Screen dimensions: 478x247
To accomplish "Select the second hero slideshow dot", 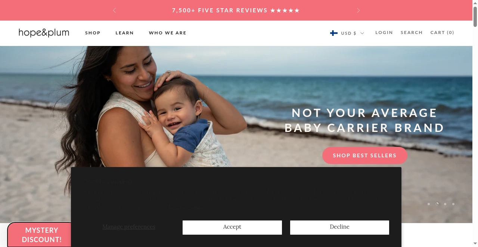I will 437,204.
